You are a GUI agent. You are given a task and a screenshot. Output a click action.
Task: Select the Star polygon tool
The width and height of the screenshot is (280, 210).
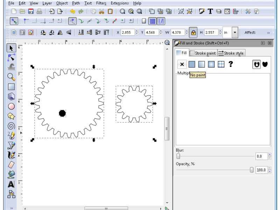click(x=11, y=116)
